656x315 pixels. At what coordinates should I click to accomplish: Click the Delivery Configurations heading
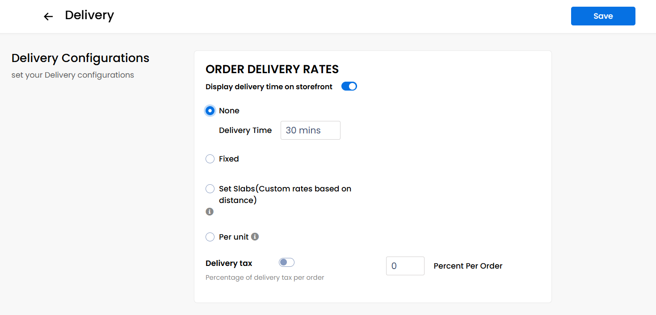pos(80,58)
